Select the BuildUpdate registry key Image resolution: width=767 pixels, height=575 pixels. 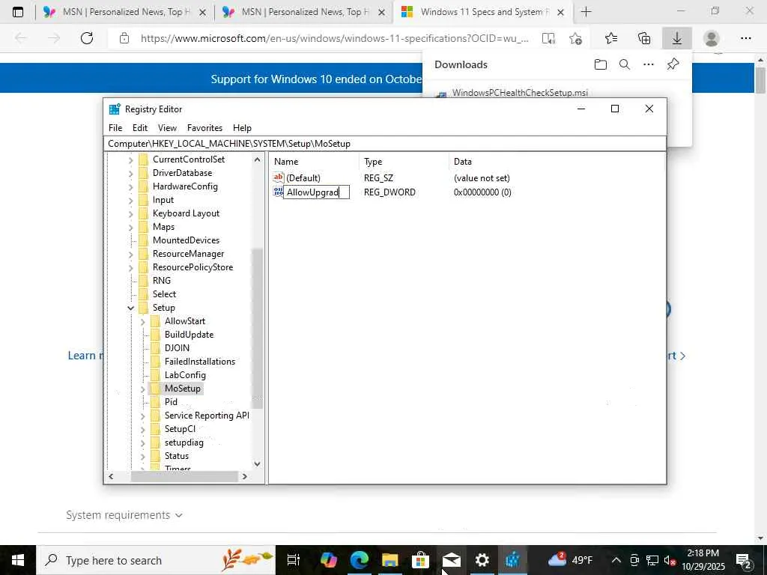189,335
